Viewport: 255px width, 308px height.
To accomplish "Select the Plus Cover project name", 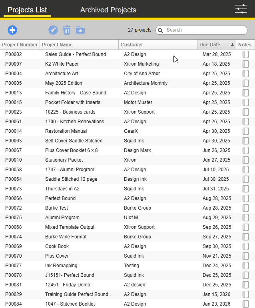I will 57,256.
